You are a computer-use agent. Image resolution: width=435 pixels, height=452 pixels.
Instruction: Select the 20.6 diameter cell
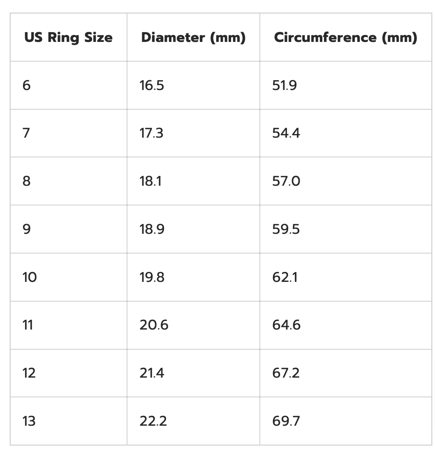154,325
